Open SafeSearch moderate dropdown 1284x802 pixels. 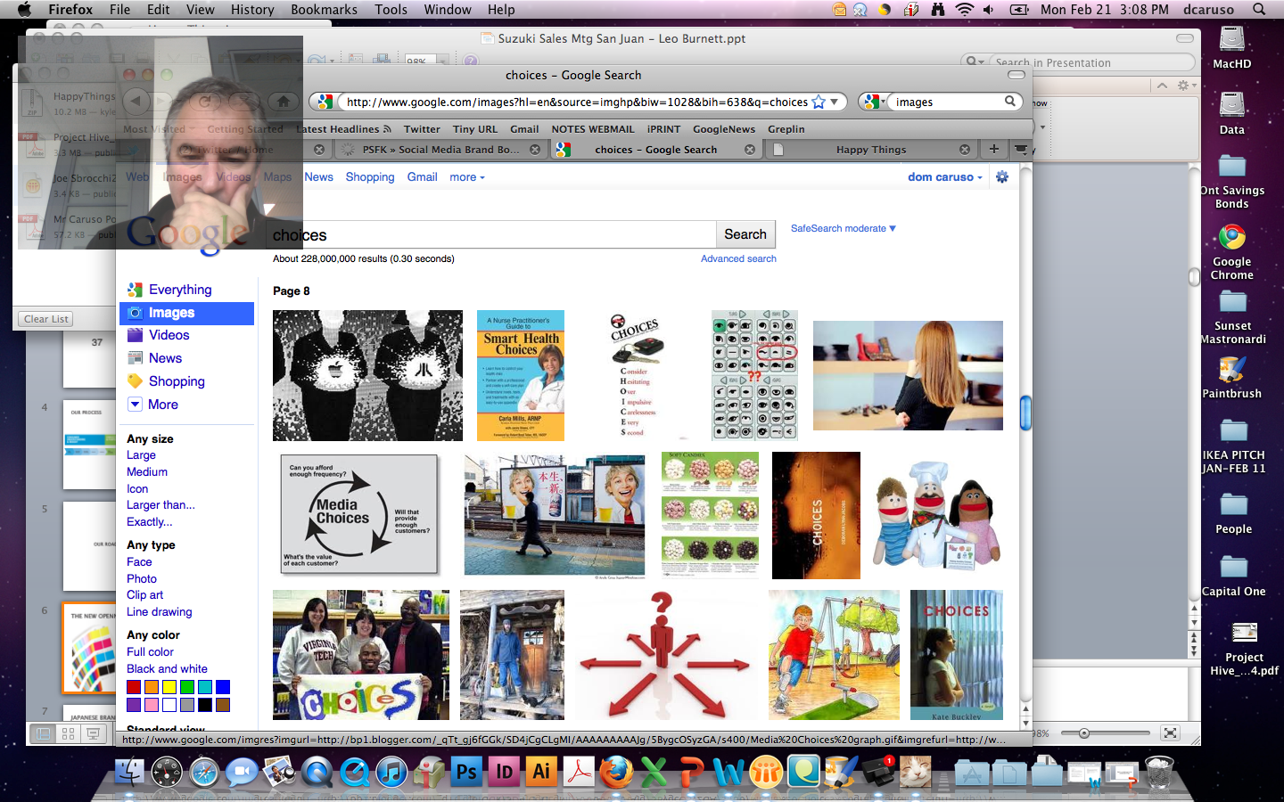[x=843, y=228]
